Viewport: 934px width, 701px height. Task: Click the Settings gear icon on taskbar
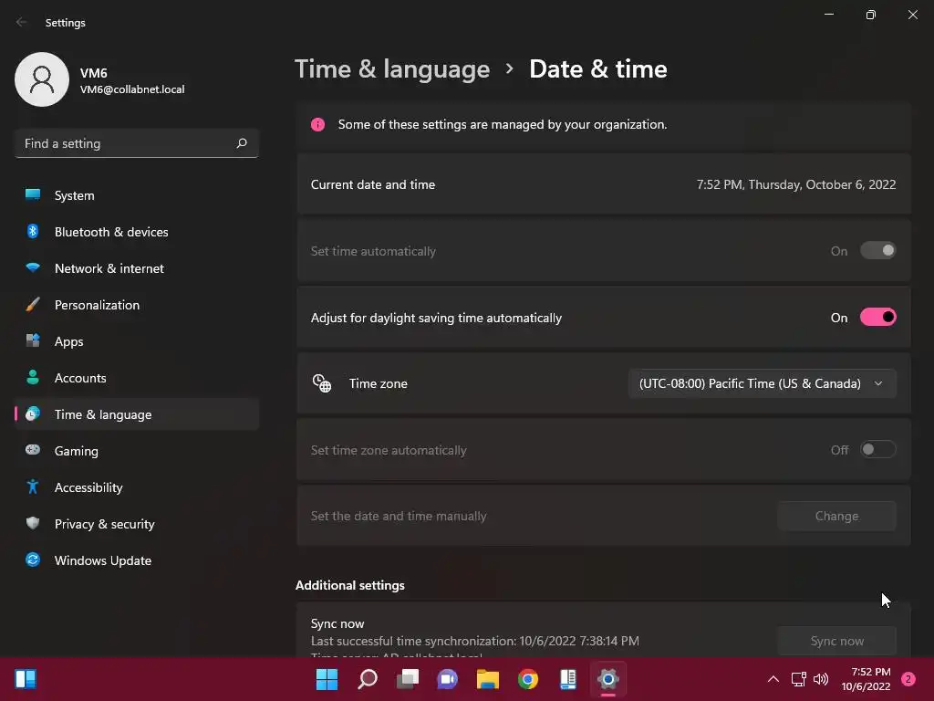(x=608, y=679)
